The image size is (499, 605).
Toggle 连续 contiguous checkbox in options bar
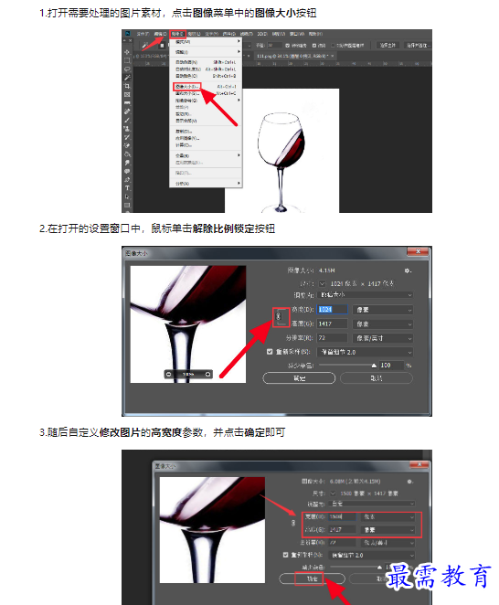tap(313, 45)
